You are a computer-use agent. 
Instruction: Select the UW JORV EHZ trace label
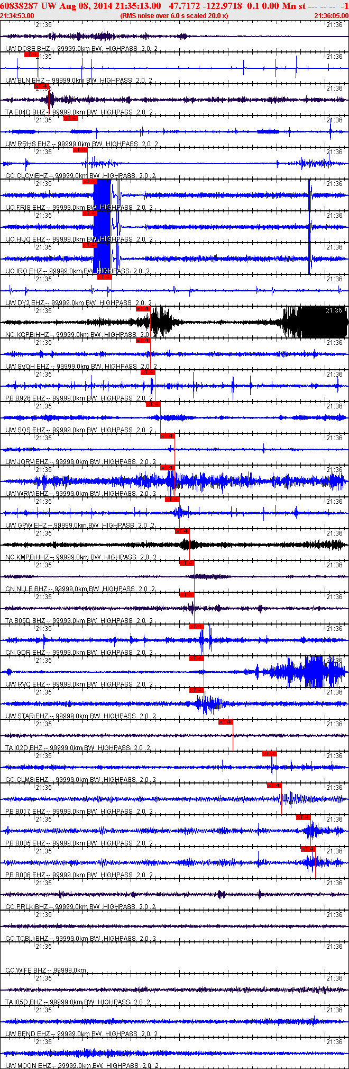(x=80, y=462)
